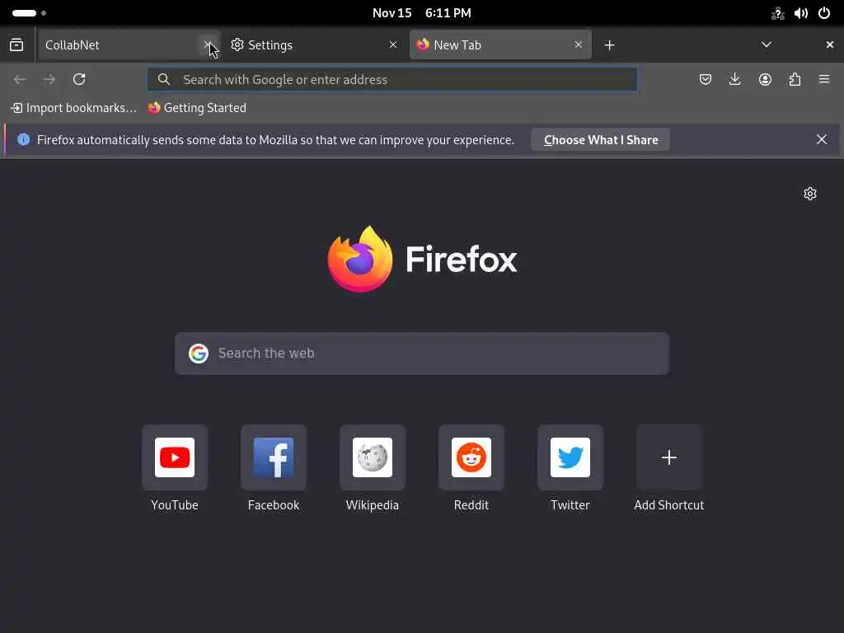Open Getting Started bookmark

click(197, 108)
